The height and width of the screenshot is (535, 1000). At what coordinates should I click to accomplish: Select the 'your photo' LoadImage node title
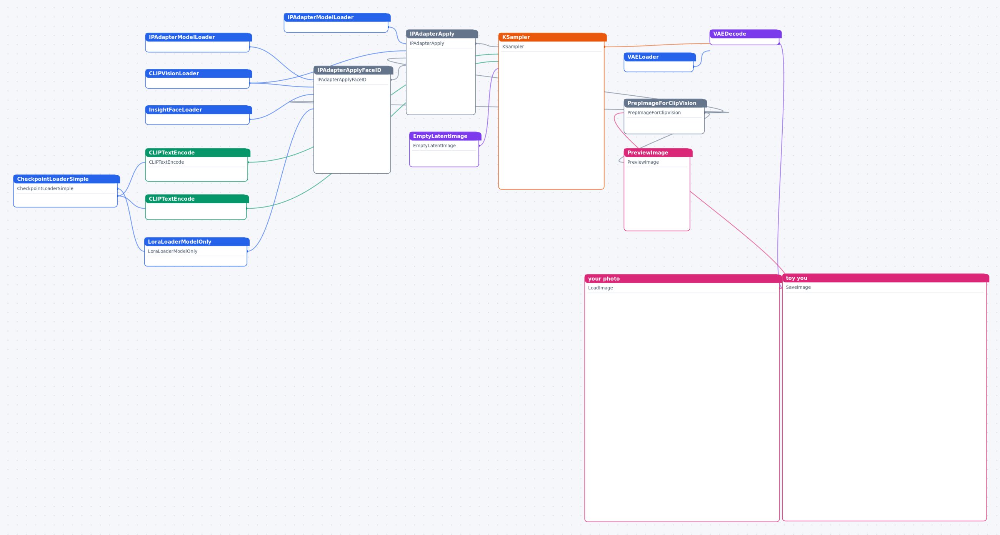click(683, 279)
